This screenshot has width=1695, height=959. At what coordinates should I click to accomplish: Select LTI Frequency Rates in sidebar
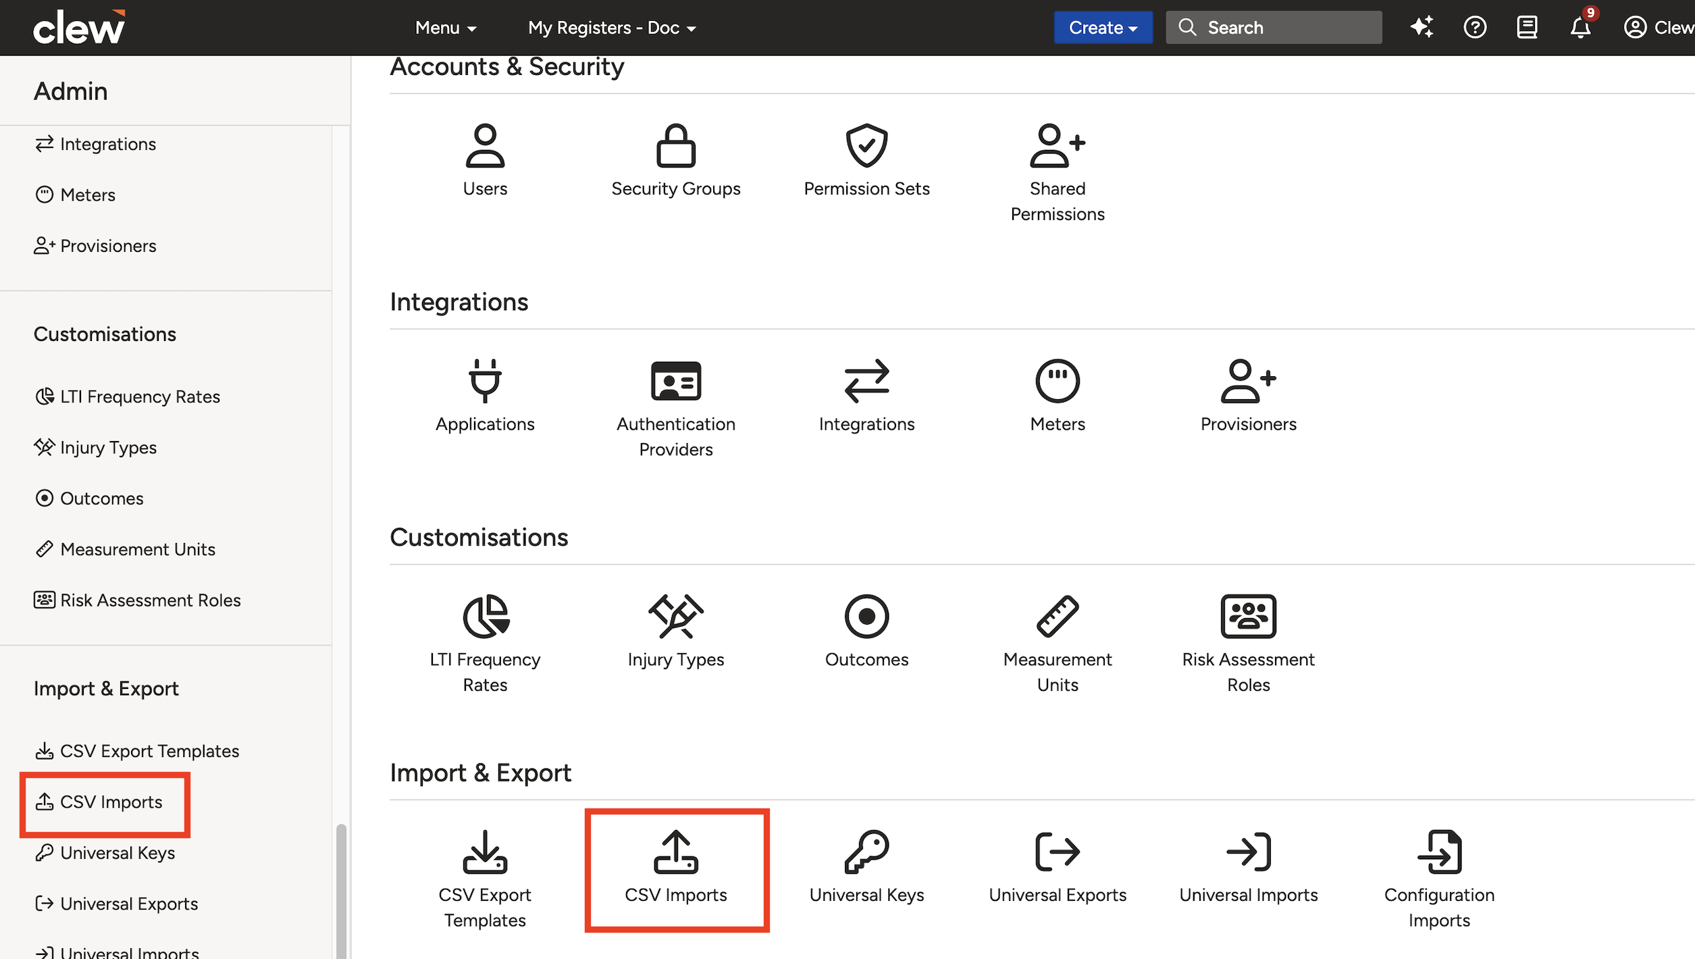point(127,396)
